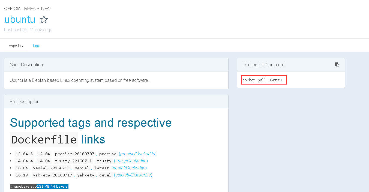The image size is (369, 192).
Task: Click the 16.04 tag
Action: click(x=22, y=168)
